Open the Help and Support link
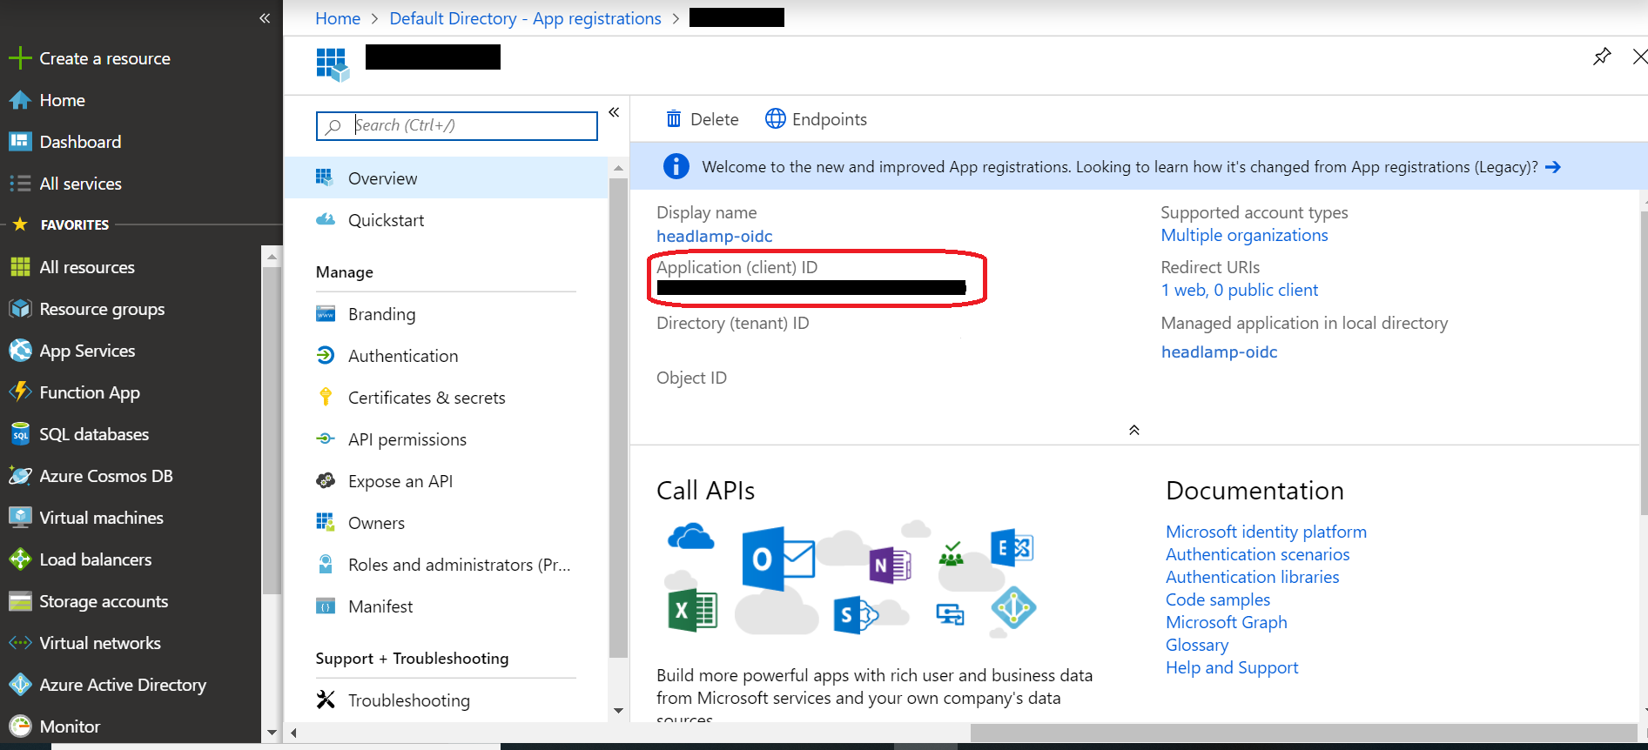The height and width of the screenshot is (750, 1648). click(x=1232, y=667)
